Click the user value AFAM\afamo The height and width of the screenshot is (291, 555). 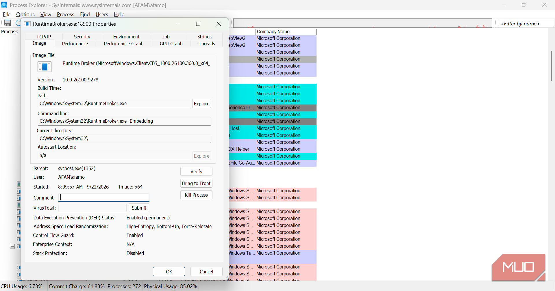coord(72,177)
